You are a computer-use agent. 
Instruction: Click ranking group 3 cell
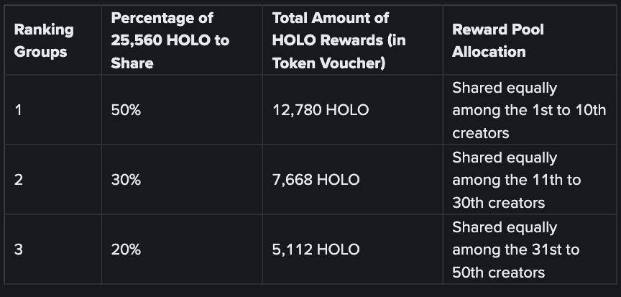pyautogui.click(x=18, y=250)
